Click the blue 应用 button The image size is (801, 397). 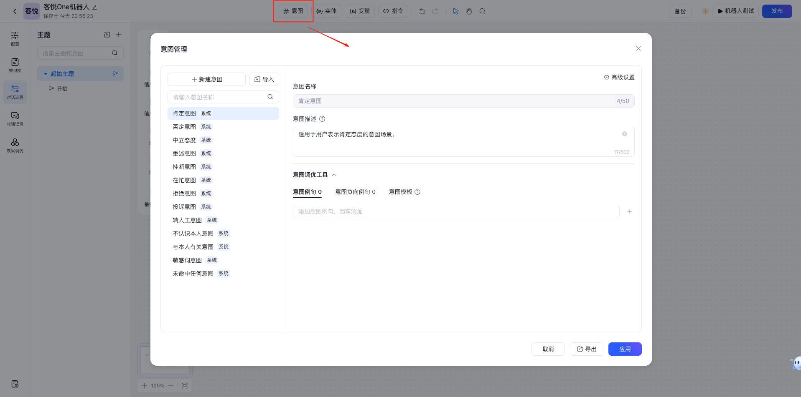coord(625,349)
